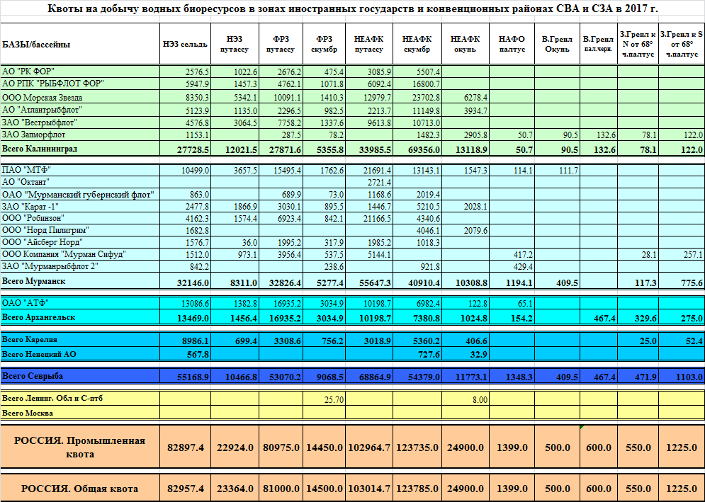Select the row label АО "Октант"
The image size is (705, 502).
80,182
